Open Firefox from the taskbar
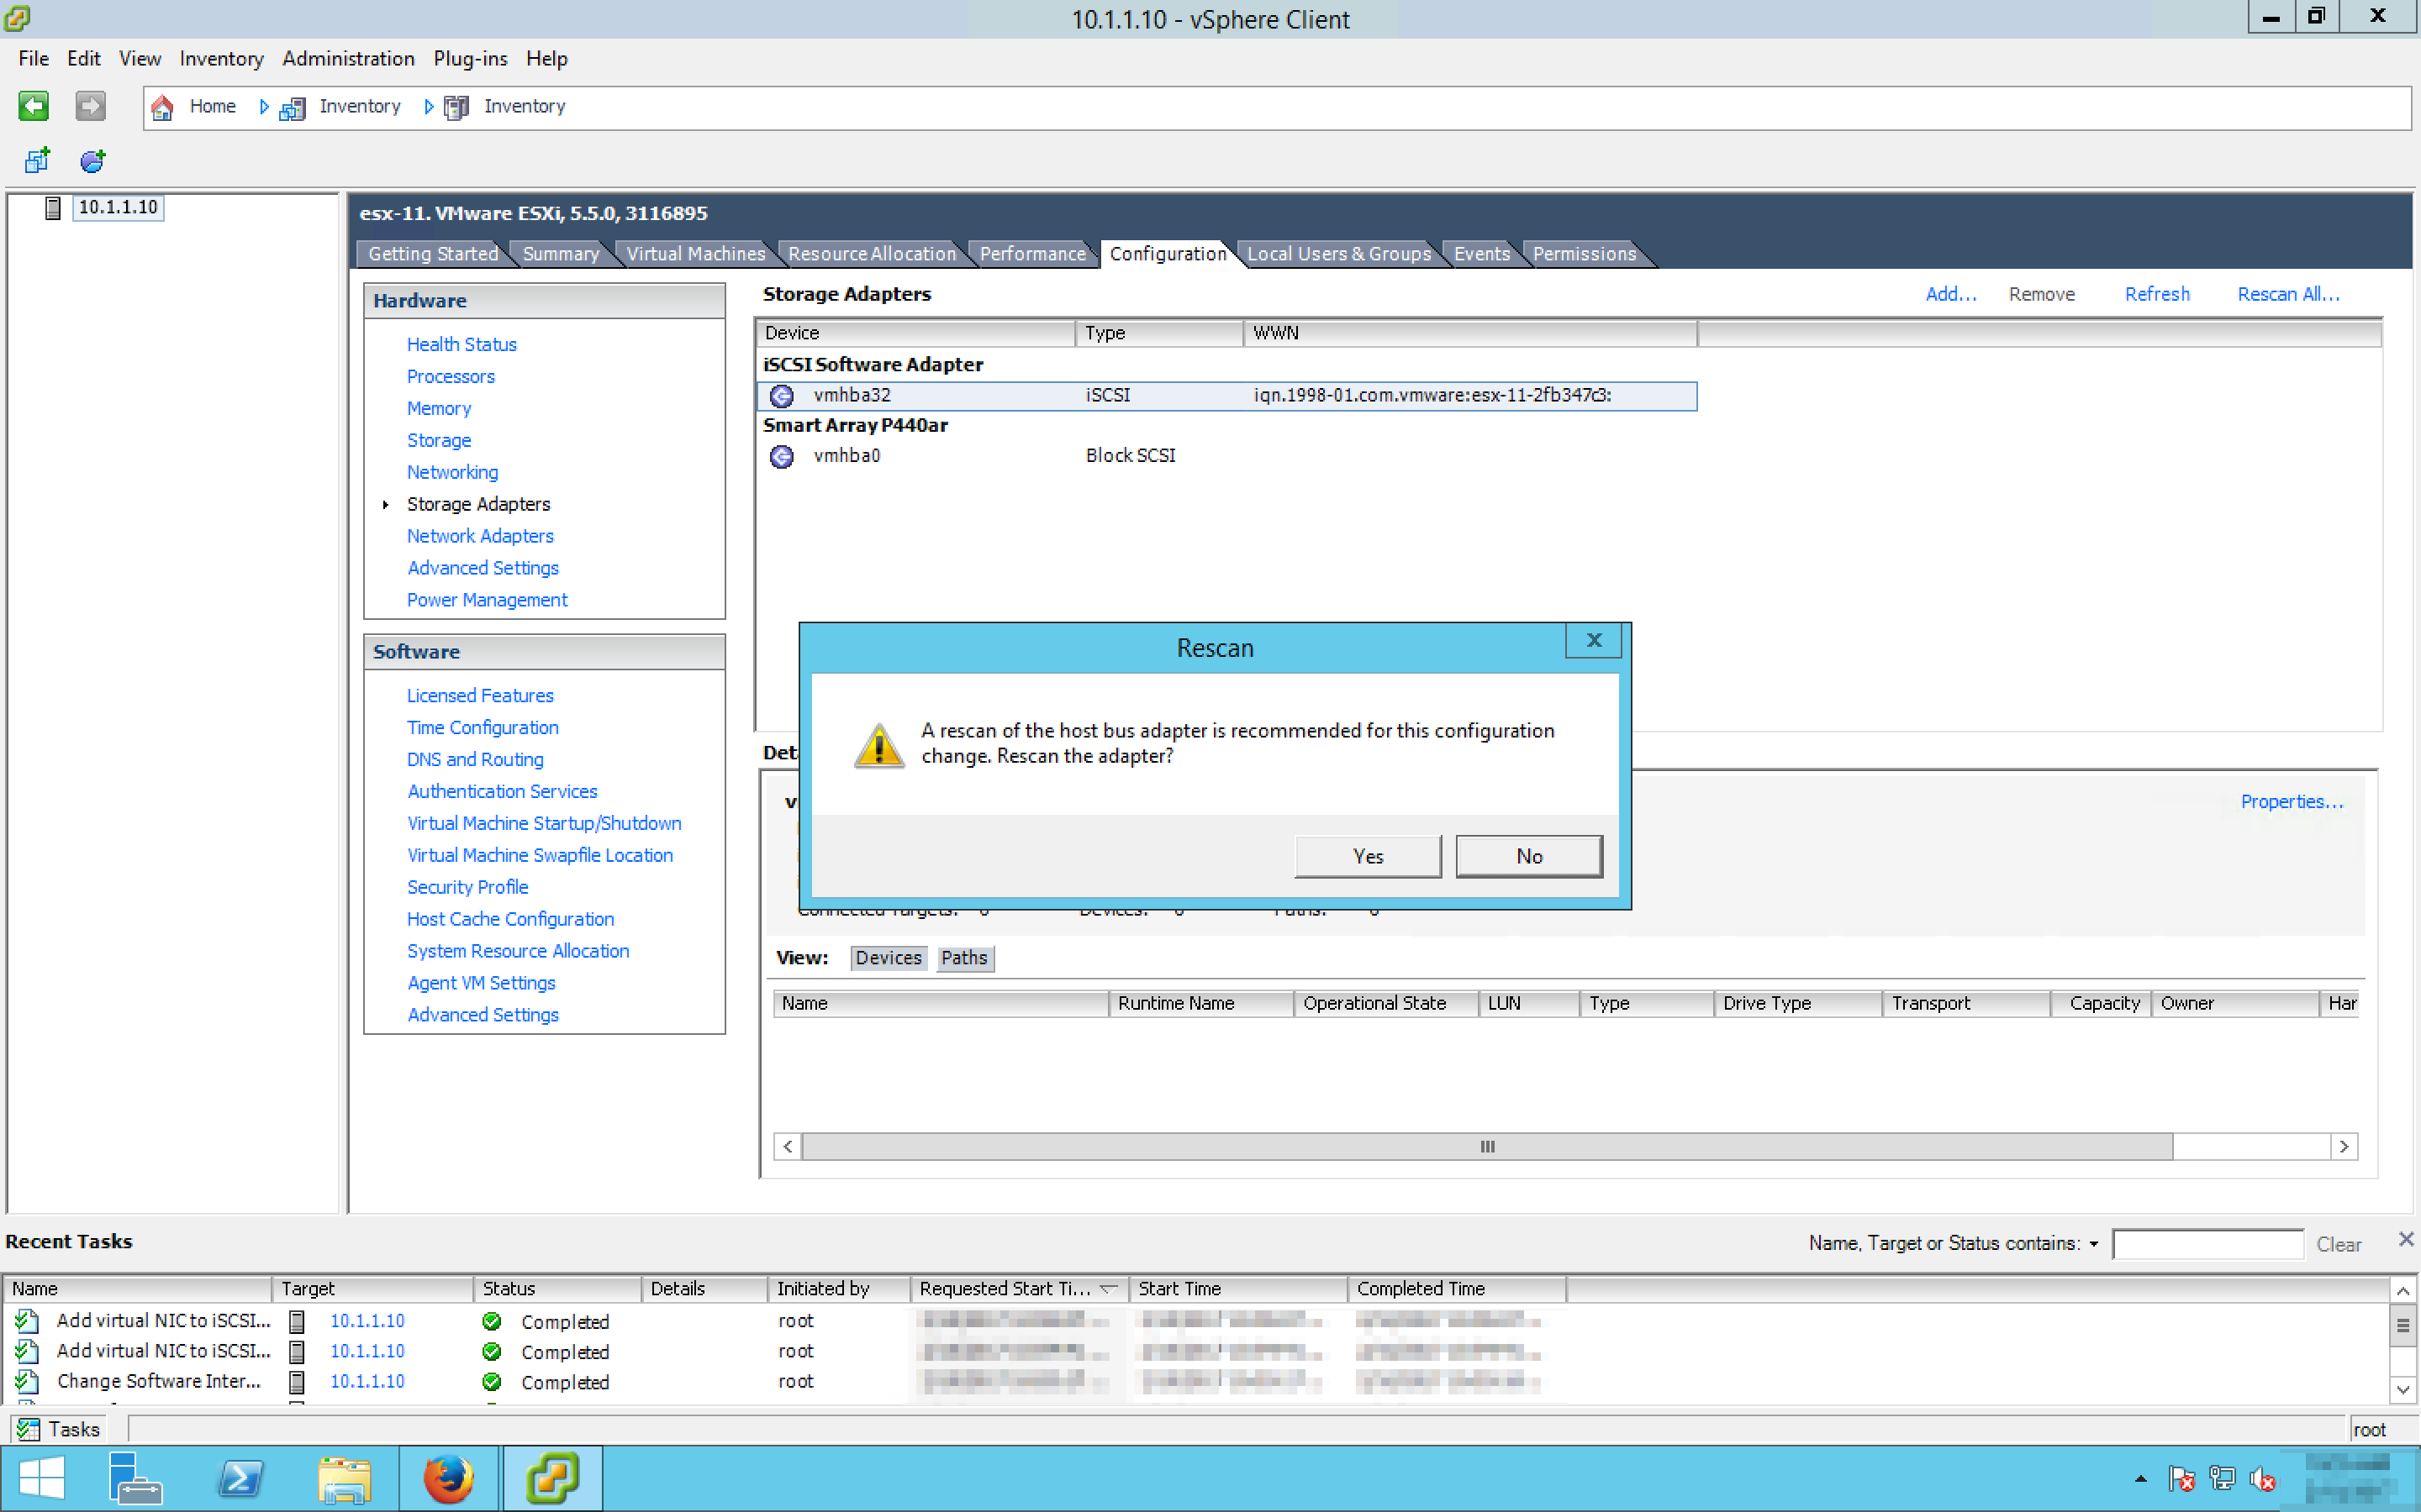This screenshot has height=1512, width=2421. click(447, 1478)
